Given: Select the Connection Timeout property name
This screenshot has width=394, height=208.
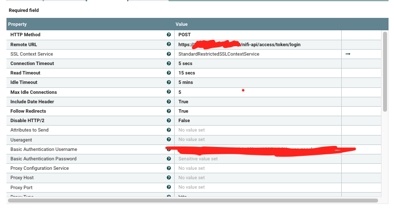Looking at the screenshot, I should (x=32, y=64).
